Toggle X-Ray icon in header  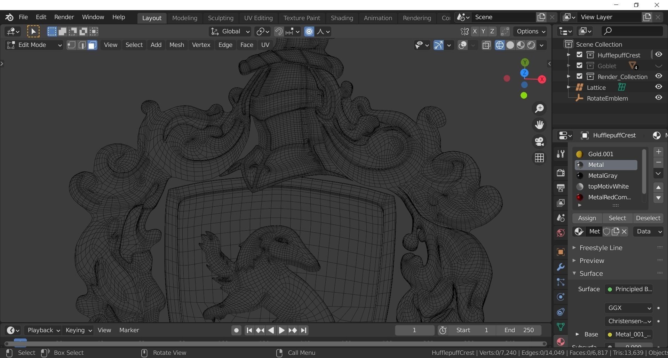(x=486, y=45)
